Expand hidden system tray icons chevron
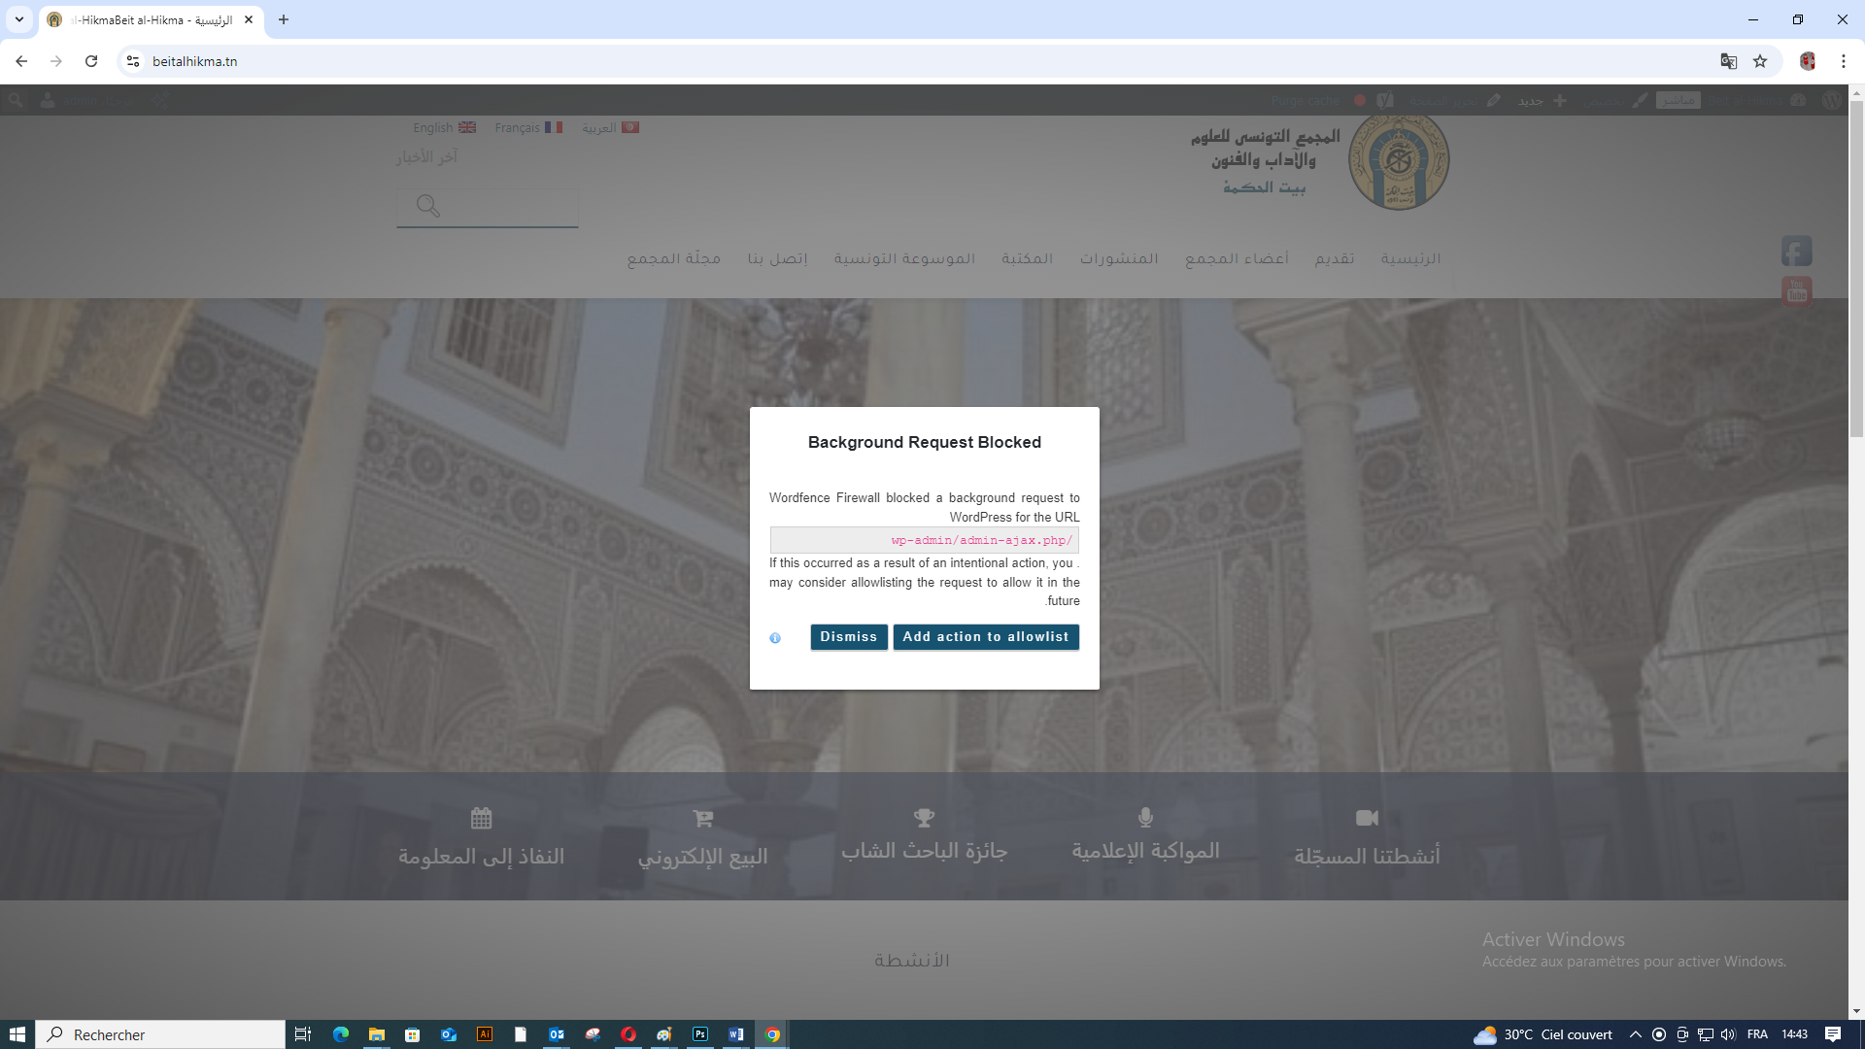The width and height of the screenshot is (1865, 1049). (1636, 1034)
